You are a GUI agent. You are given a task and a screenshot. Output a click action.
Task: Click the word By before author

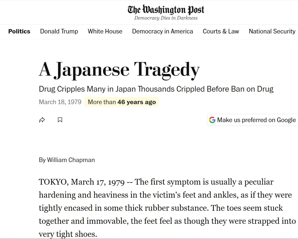pyautogui.click(x=42, y=160)
